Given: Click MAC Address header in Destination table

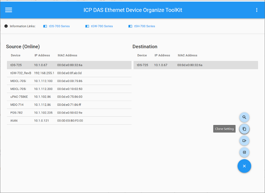Looking at the screenshot, I should click(187, 55).
